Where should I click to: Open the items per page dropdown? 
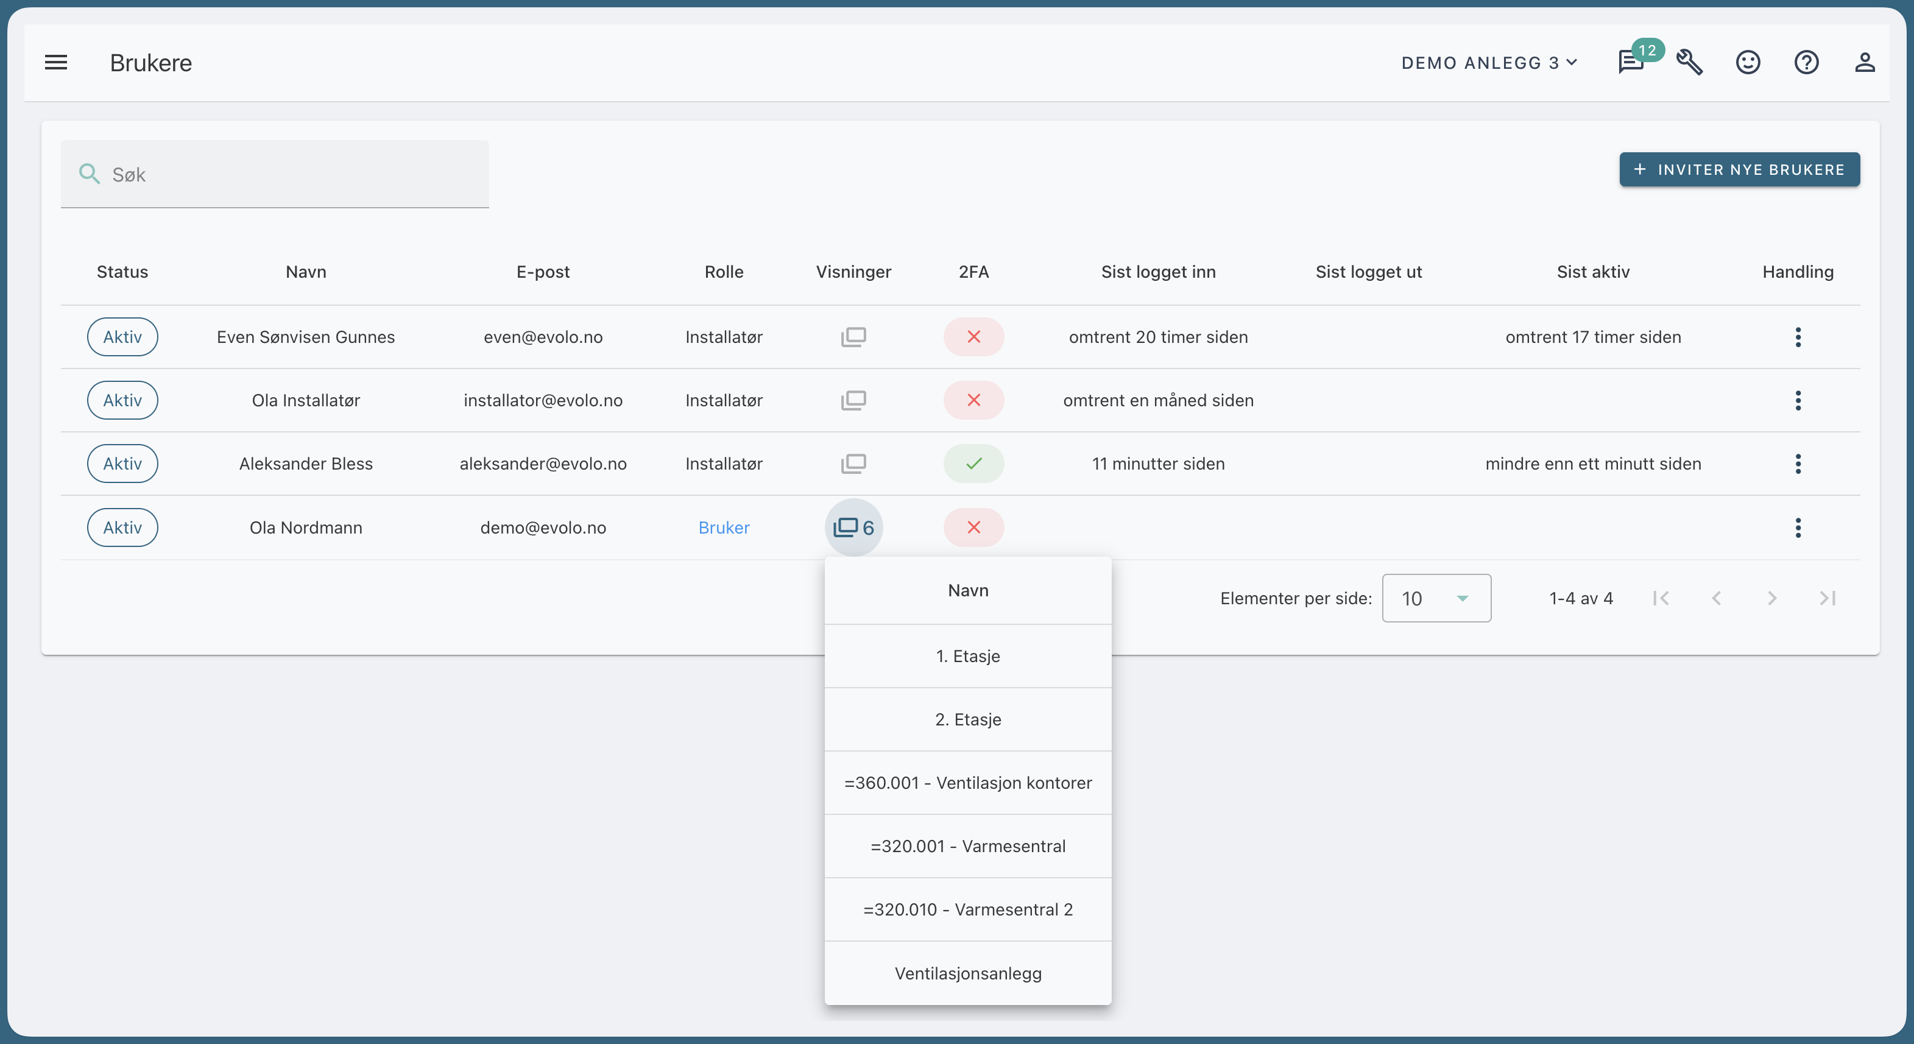[x=1435, y=598]
